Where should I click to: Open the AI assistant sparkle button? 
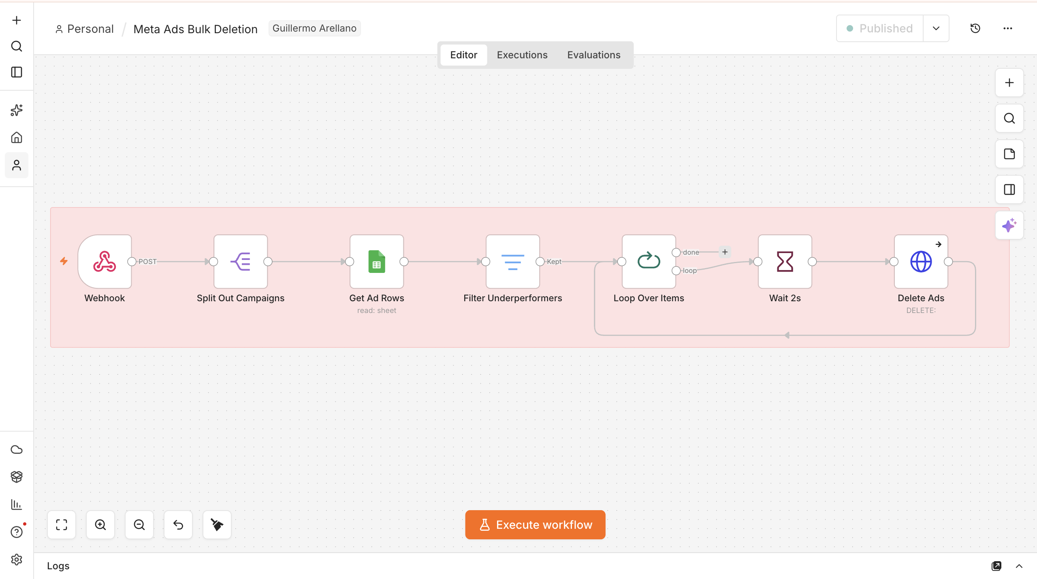1009,225
